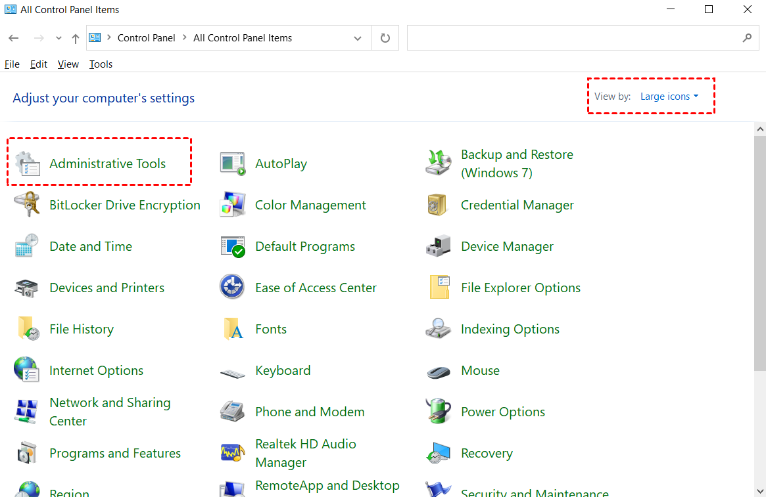Screen dimensions: 766x497
Task: Click the Color Management icon
Action: pos(233,205)
